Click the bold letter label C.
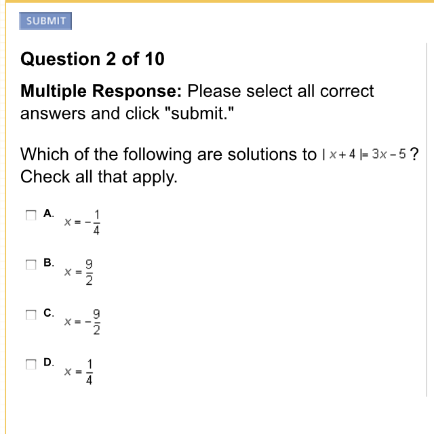The height and width of the screenshot is (434, 434). point(48,313)
